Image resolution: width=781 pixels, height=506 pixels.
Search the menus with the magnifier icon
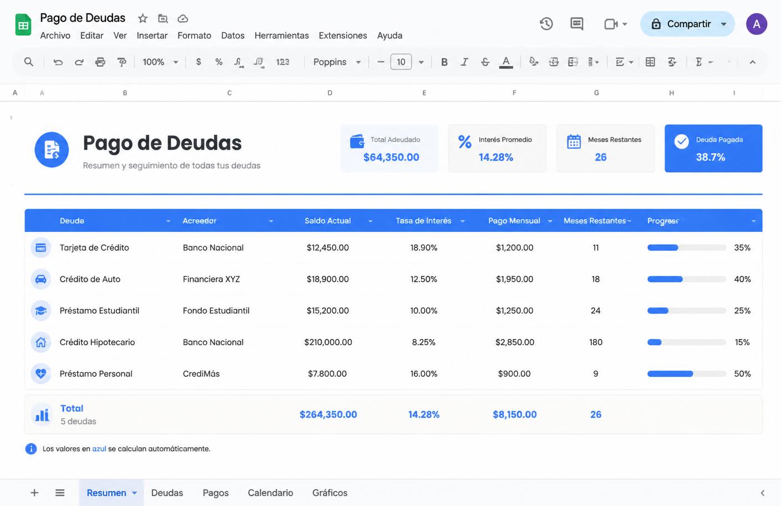pyautogui.click(x=29, y=62)
